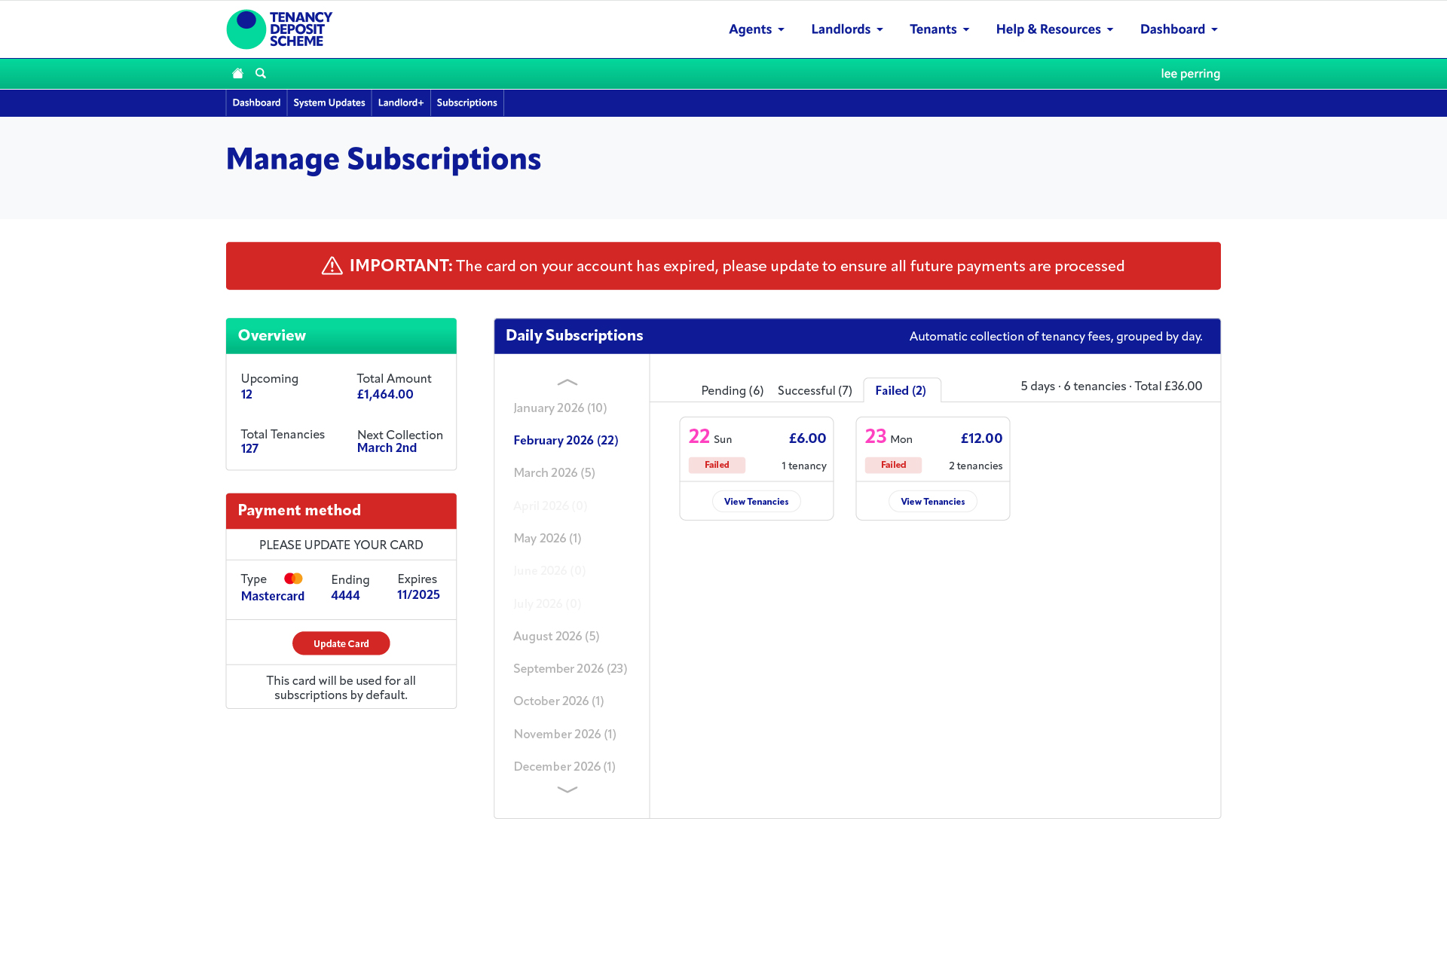This screenshot has width=1447, height=956.
Task: Select the Failed (2) tab
Action: pyautogui.click(x=900, y=390)
